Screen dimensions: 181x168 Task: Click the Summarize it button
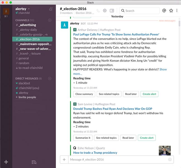pyautogui.click(x=83, y=138)
